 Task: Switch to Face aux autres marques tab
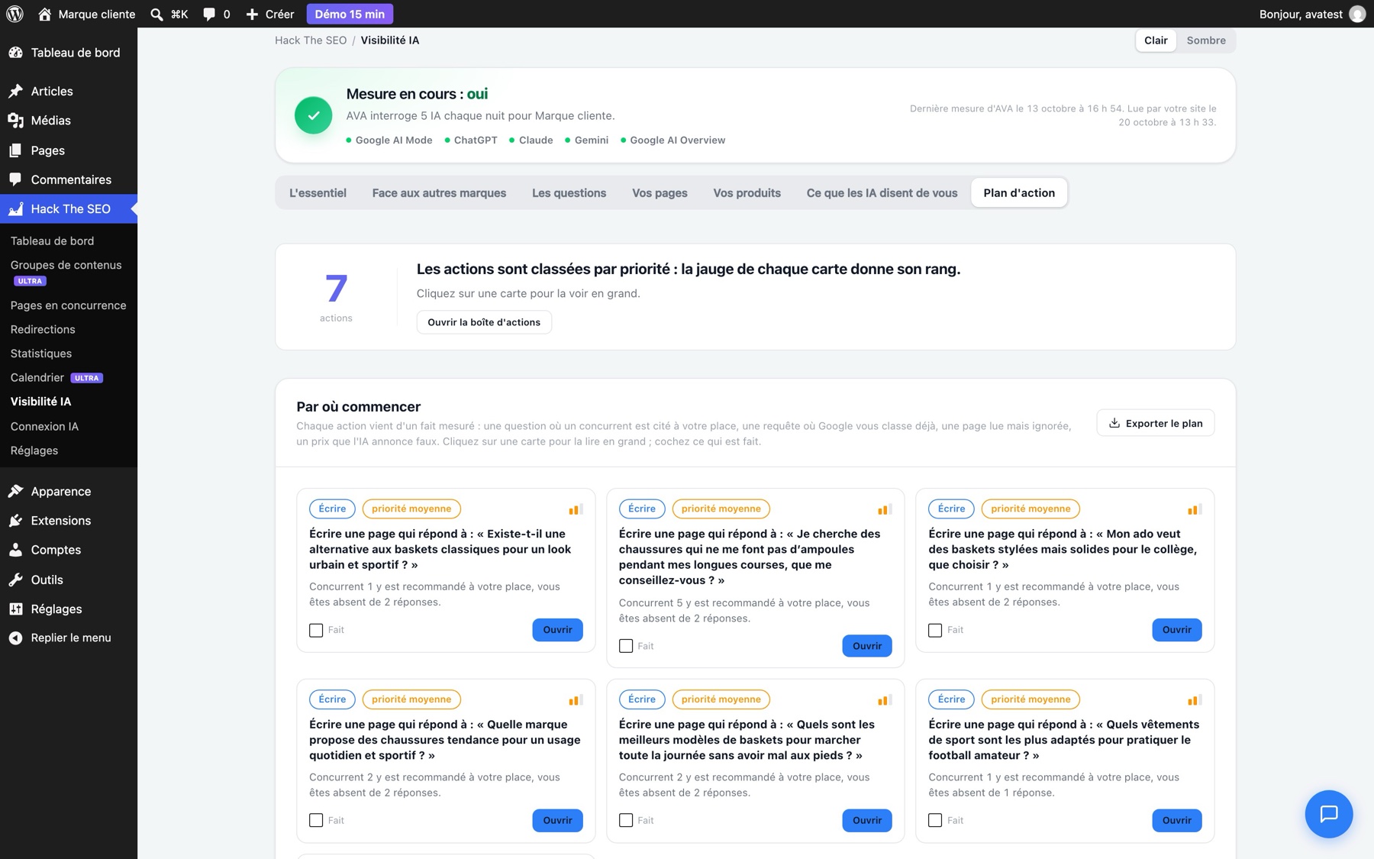point(439,193)
